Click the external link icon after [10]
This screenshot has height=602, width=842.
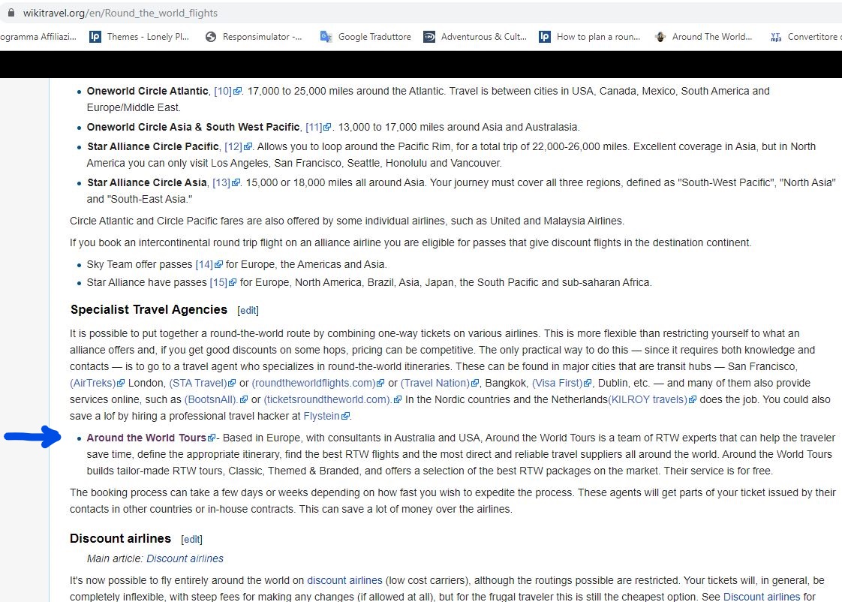pos(237,92)
